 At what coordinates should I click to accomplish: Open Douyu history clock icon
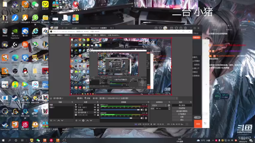click(x=156, y=28)
